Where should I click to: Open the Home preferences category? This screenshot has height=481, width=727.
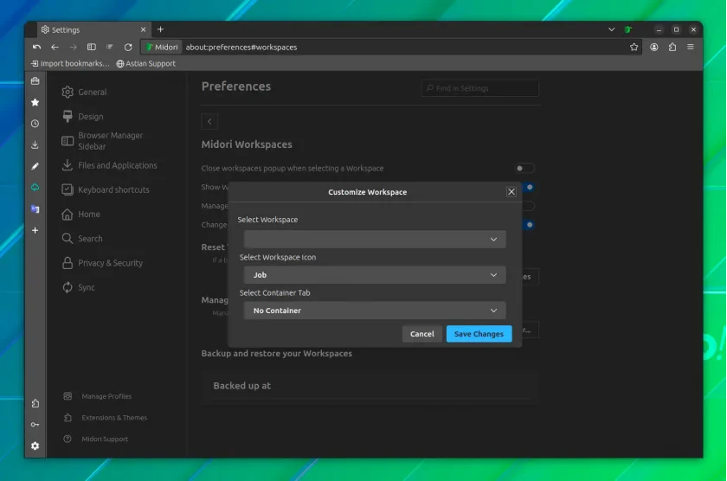pyautogui.click(x=80, y=214)
